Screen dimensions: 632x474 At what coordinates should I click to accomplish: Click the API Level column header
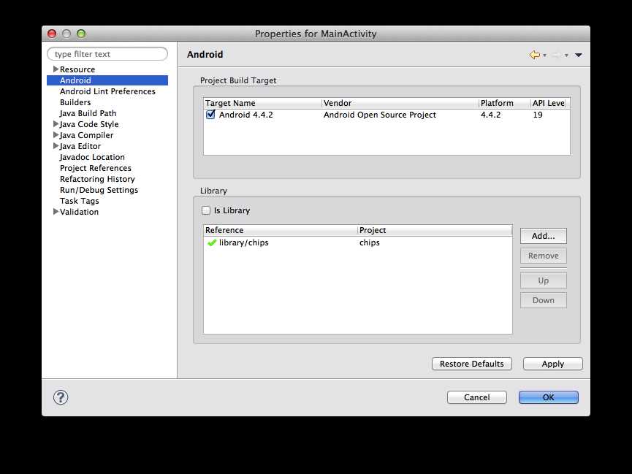(x=549, y=103)
